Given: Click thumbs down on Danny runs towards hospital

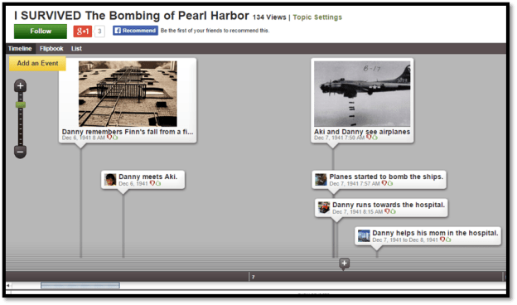Looking at the screenshot, I should pyautogui.click(x=388, y=211).
